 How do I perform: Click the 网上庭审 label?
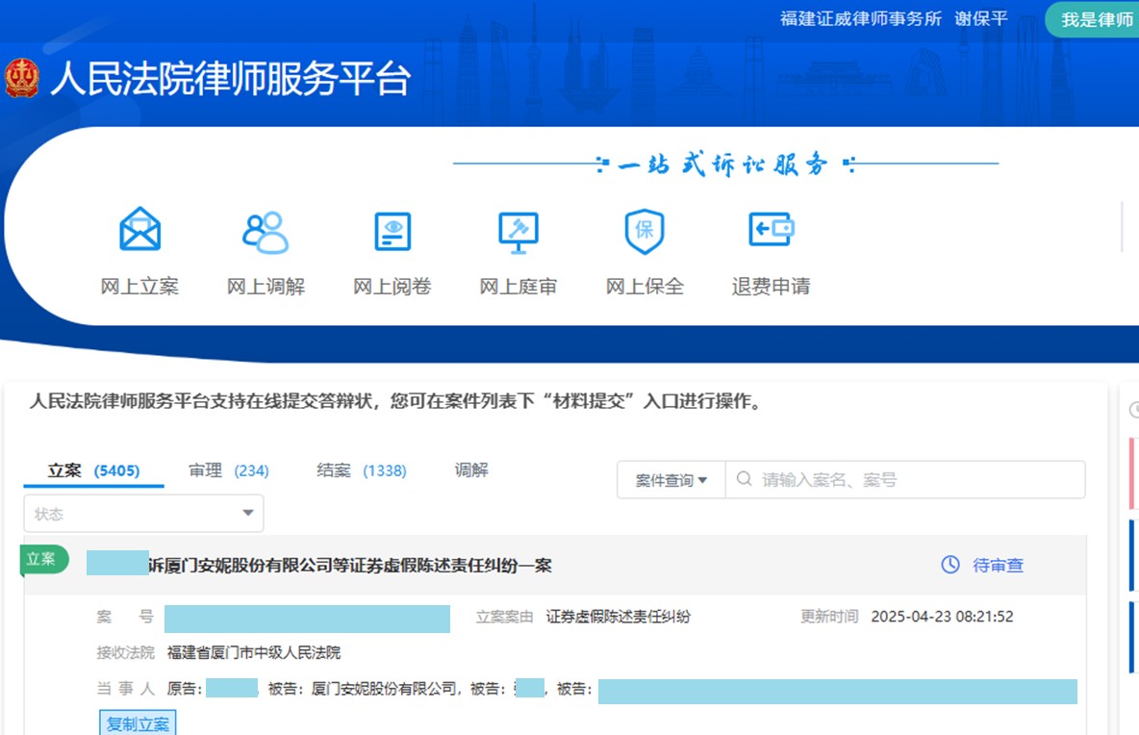pos(518,286)
